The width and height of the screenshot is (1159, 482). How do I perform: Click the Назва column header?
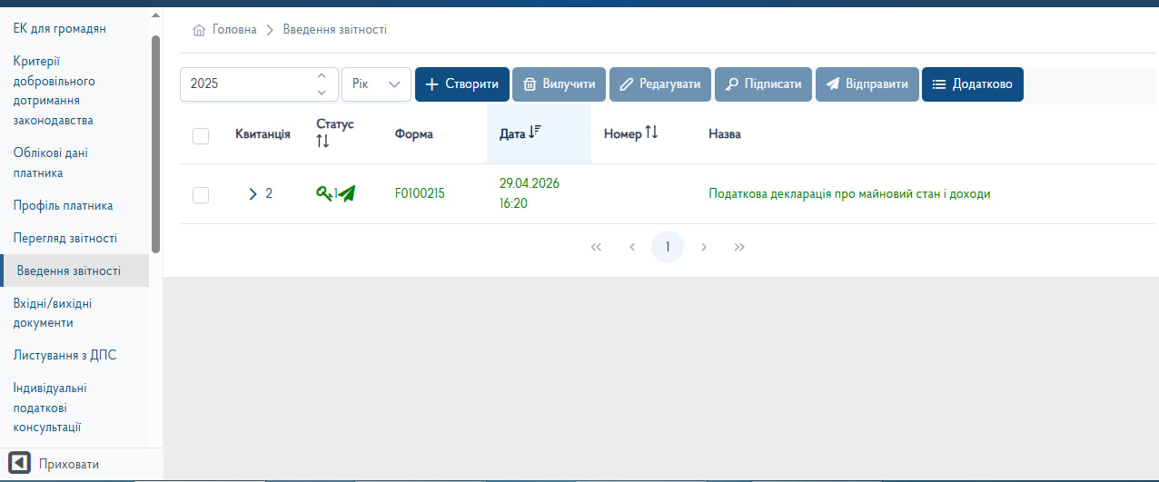coord(725,134)
